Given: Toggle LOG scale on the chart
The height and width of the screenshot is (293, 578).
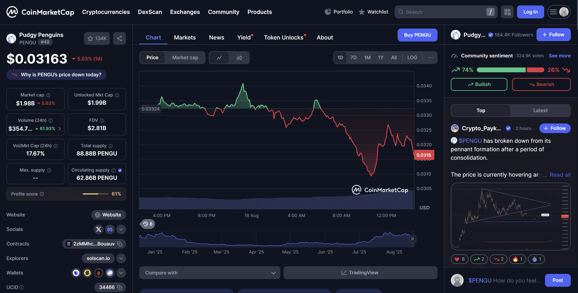Looking at the screenshot, I should pyautogui.click(x=412, y=57).
